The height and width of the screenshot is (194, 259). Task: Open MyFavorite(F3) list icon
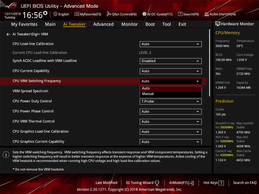[77, 14]
